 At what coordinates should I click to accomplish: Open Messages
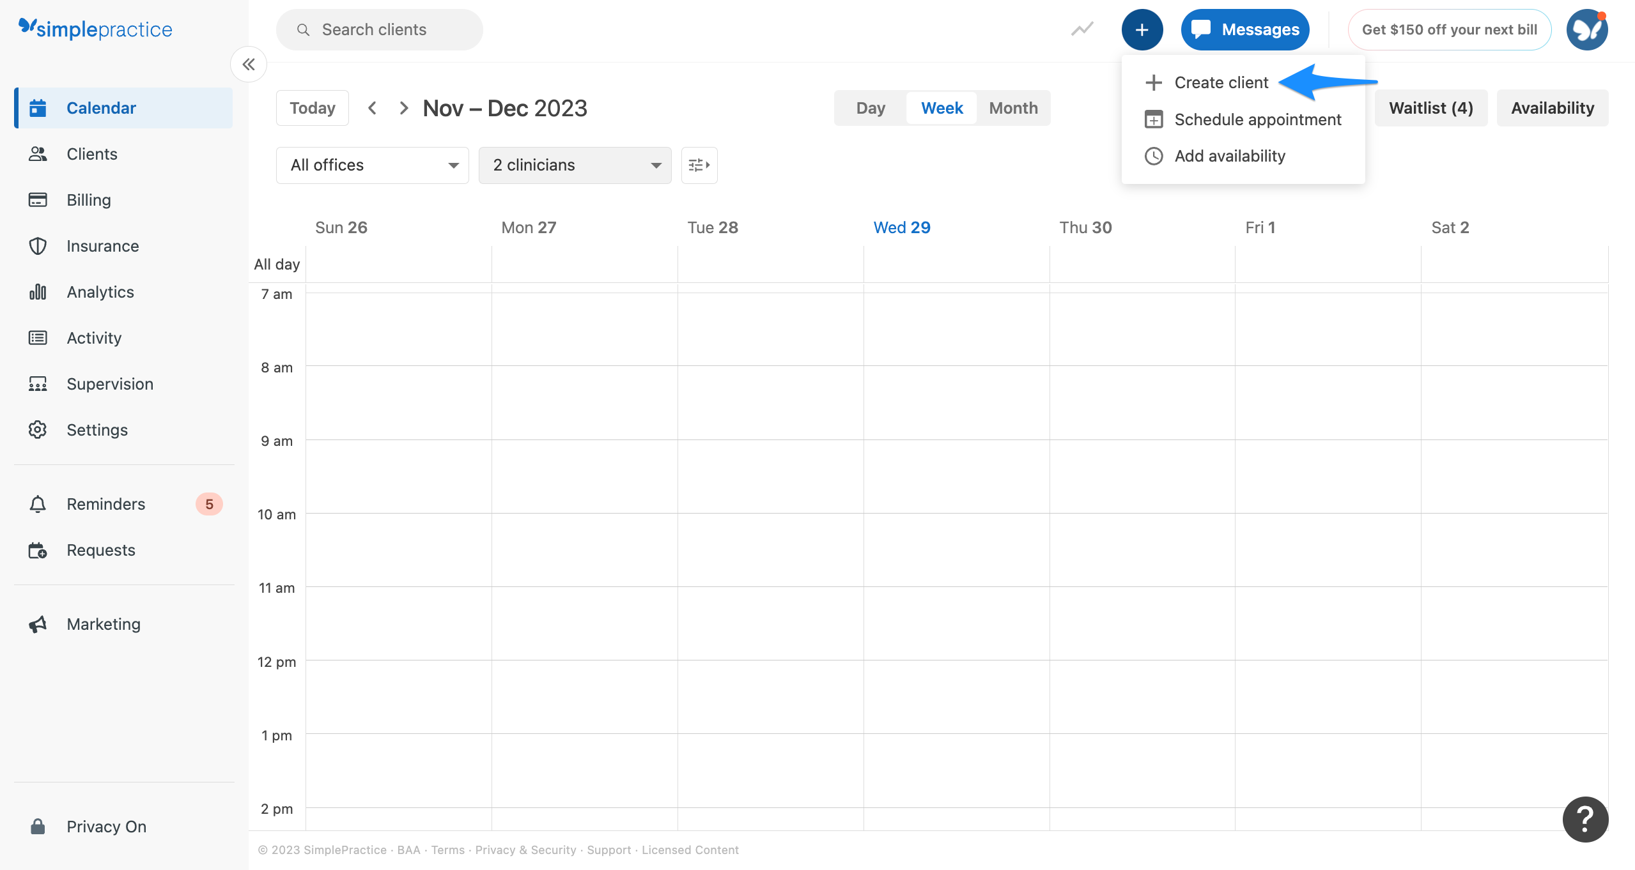(x=1245, y=29)
